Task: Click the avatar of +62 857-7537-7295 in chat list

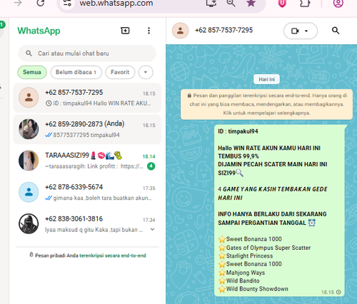Action: point(29,98)
